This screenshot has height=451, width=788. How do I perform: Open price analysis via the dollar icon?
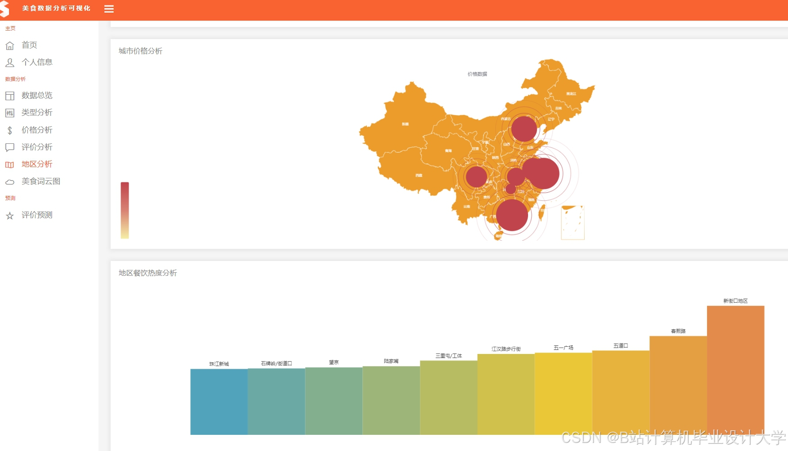10,130
